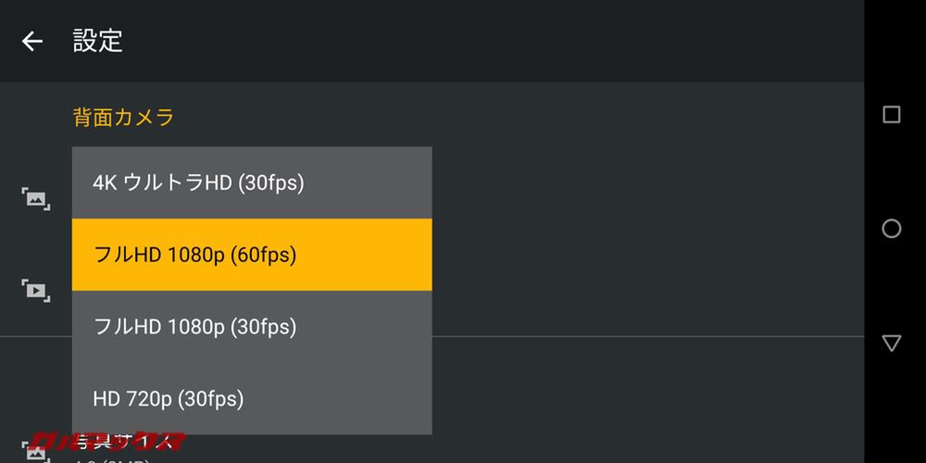
Task: Tap the partially visible photo icon at bottom-left
Action: (x=36, y=454)
